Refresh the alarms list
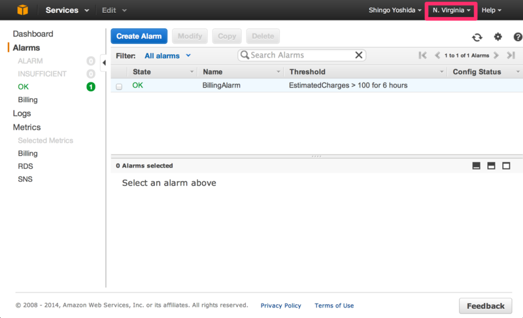Viewport: 523px width, 318px height. pos(477,37)
